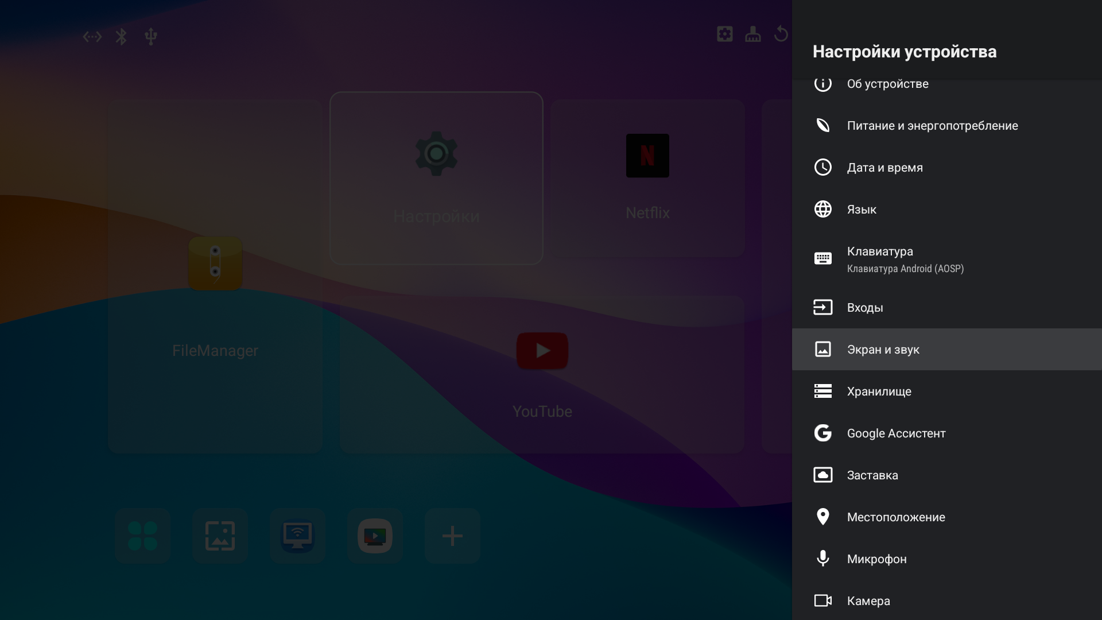Click the Микрофон microphone icon
This screenshot has width=1102, height=620.
(822, 559)
